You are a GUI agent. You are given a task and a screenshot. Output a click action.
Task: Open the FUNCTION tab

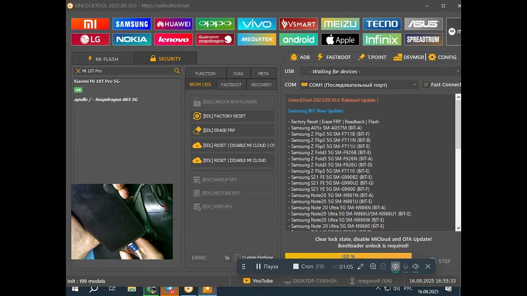click(x=205, y=74)
